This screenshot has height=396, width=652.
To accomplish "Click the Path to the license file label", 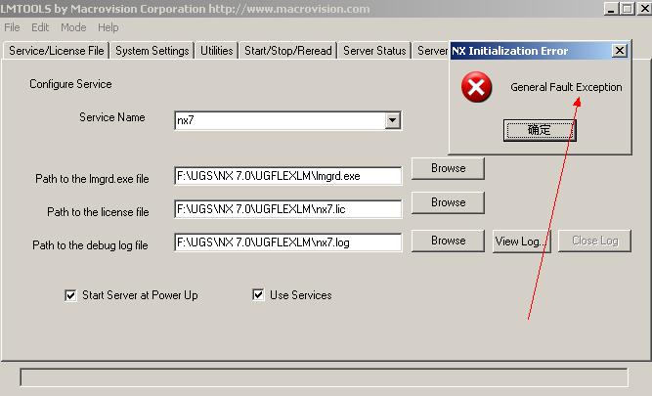I will (98, 212).
